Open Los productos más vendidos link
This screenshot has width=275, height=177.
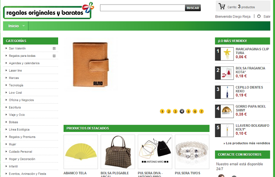246,143
